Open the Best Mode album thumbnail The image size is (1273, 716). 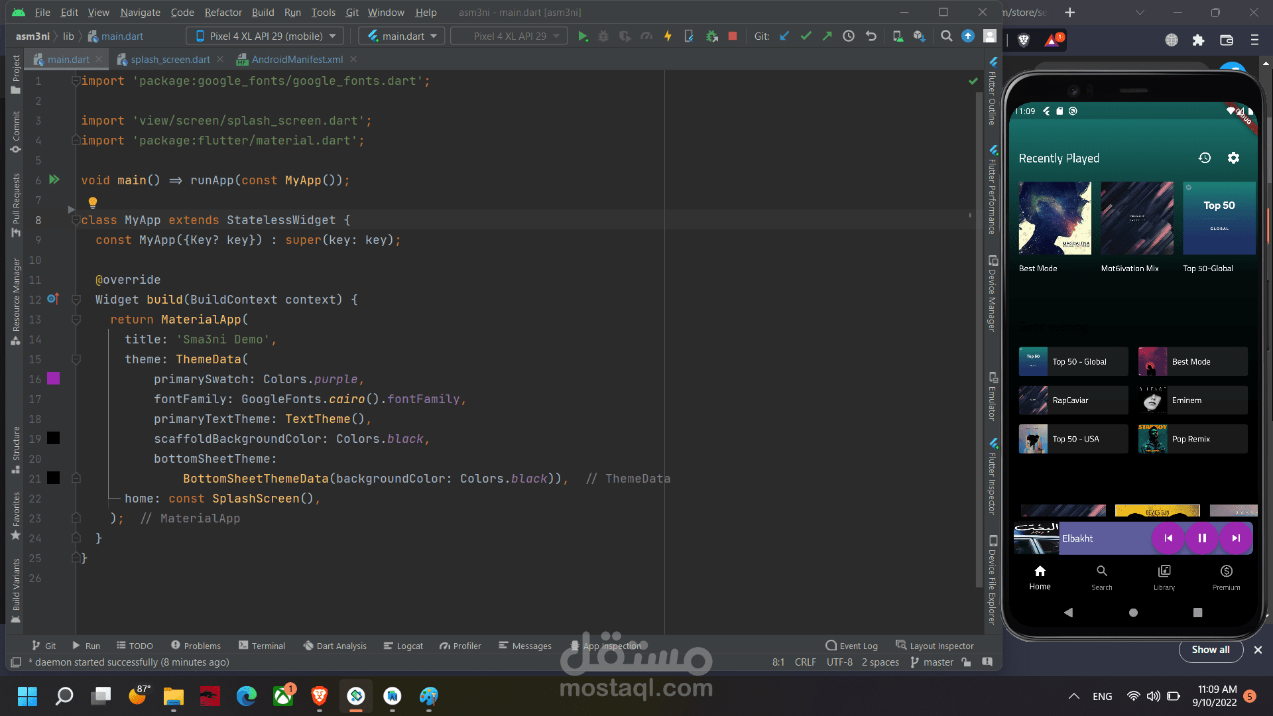1054,218
